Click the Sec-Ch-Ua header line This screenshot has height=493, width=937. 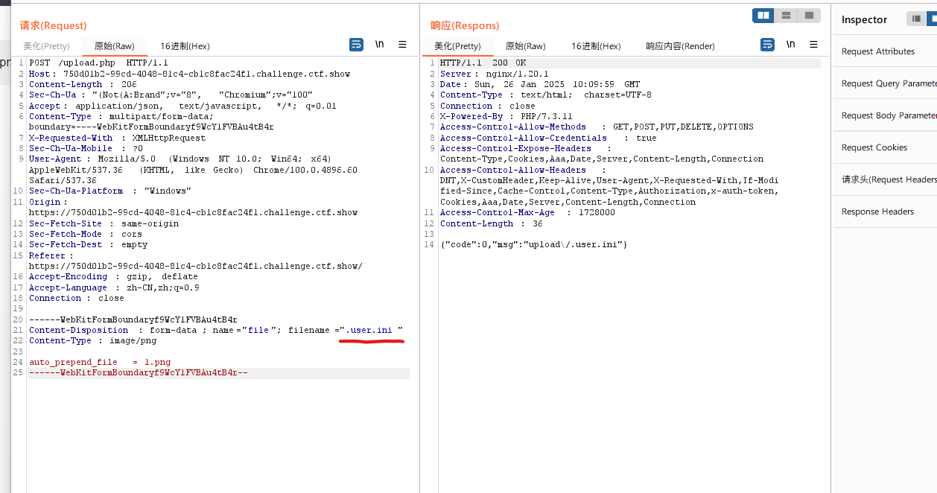coord(171,95)
